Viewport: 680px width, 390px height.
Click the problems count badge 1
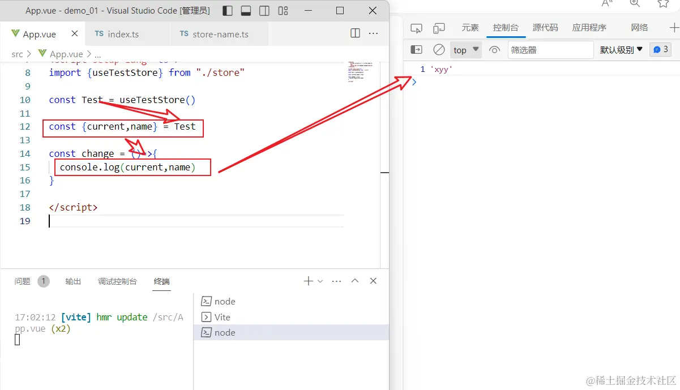(44, 281)
